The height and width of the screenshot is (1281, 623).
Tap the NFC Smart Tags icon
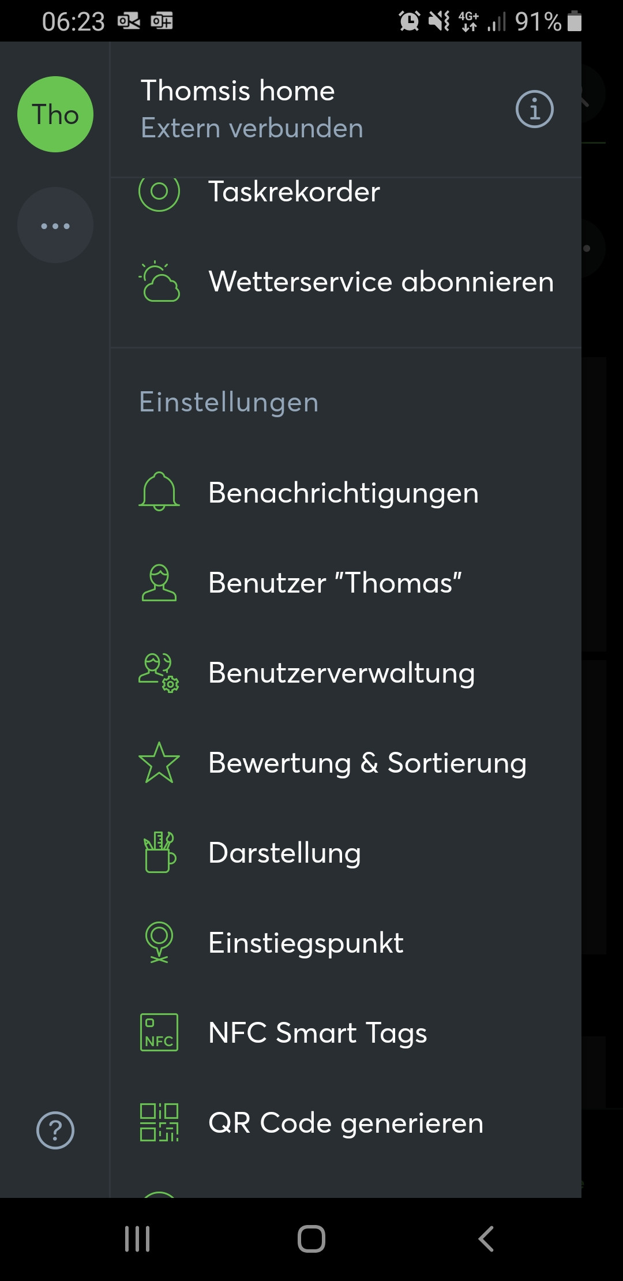tap(159, 1032)
